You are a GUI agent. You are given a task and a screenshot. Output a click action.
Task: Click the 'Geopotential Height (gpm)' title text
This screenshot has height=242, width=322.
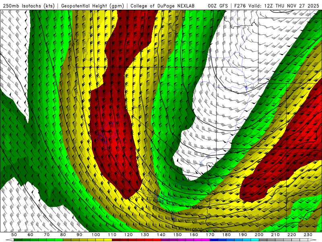click(93, 6)
